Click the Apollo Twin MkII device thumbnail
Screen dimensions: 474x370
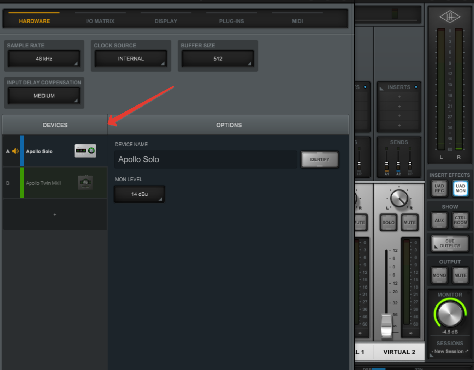(x=85, y=183)
